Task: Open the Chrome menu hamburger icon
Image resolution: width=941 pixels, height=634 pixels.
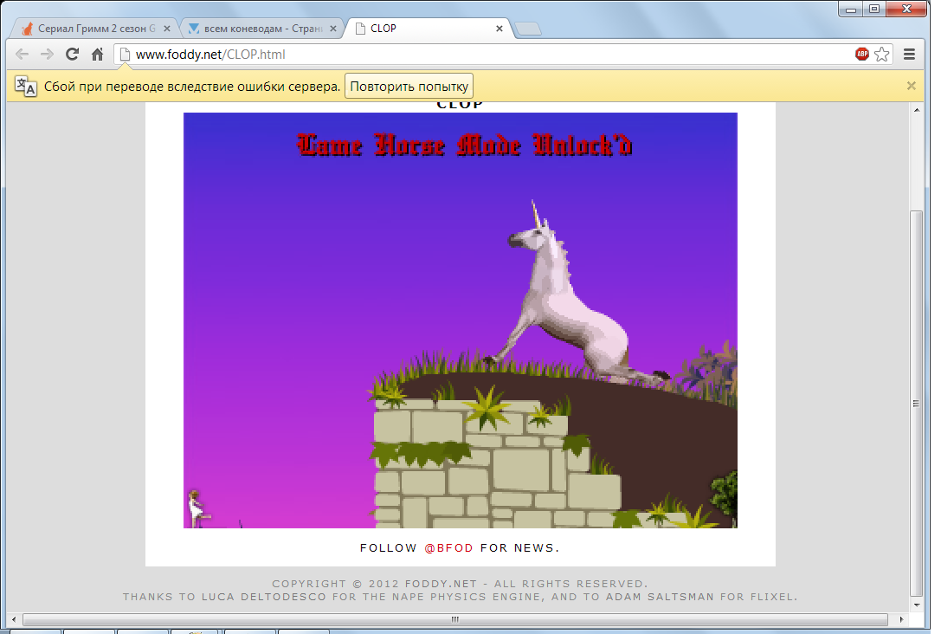Action: (909, 54)
